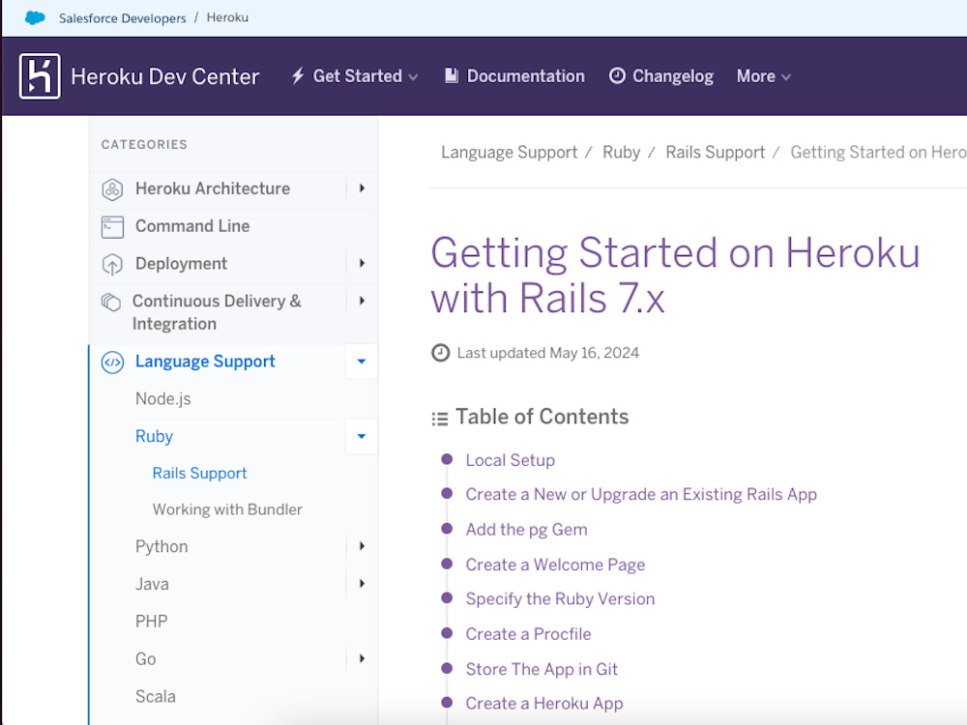Select Command Line in categories

coord(192,226)
